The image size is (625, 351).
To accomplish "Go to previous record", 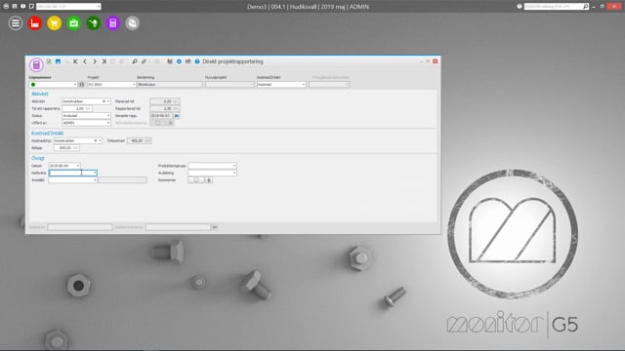I will [x=85, y=61].
